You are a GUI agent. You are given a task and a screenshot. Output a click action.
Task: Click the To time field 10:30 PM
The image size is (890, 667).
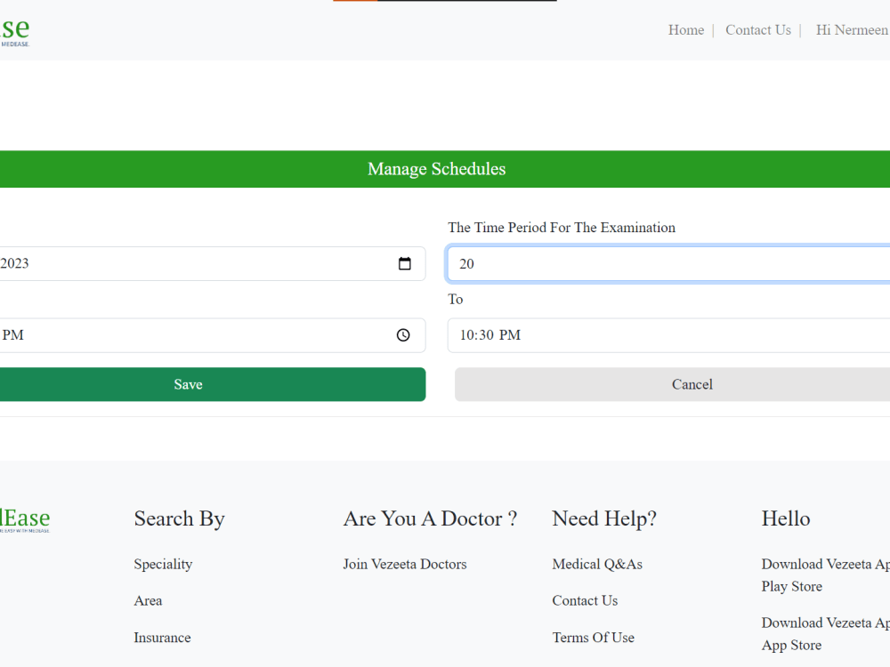[x=668, y=335]
